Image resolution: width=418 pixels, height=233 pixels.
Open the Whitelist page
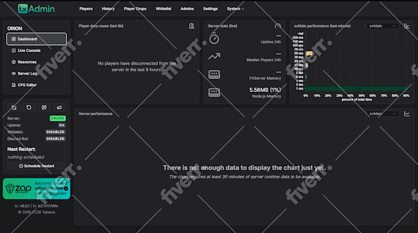[x=164, y=9]
